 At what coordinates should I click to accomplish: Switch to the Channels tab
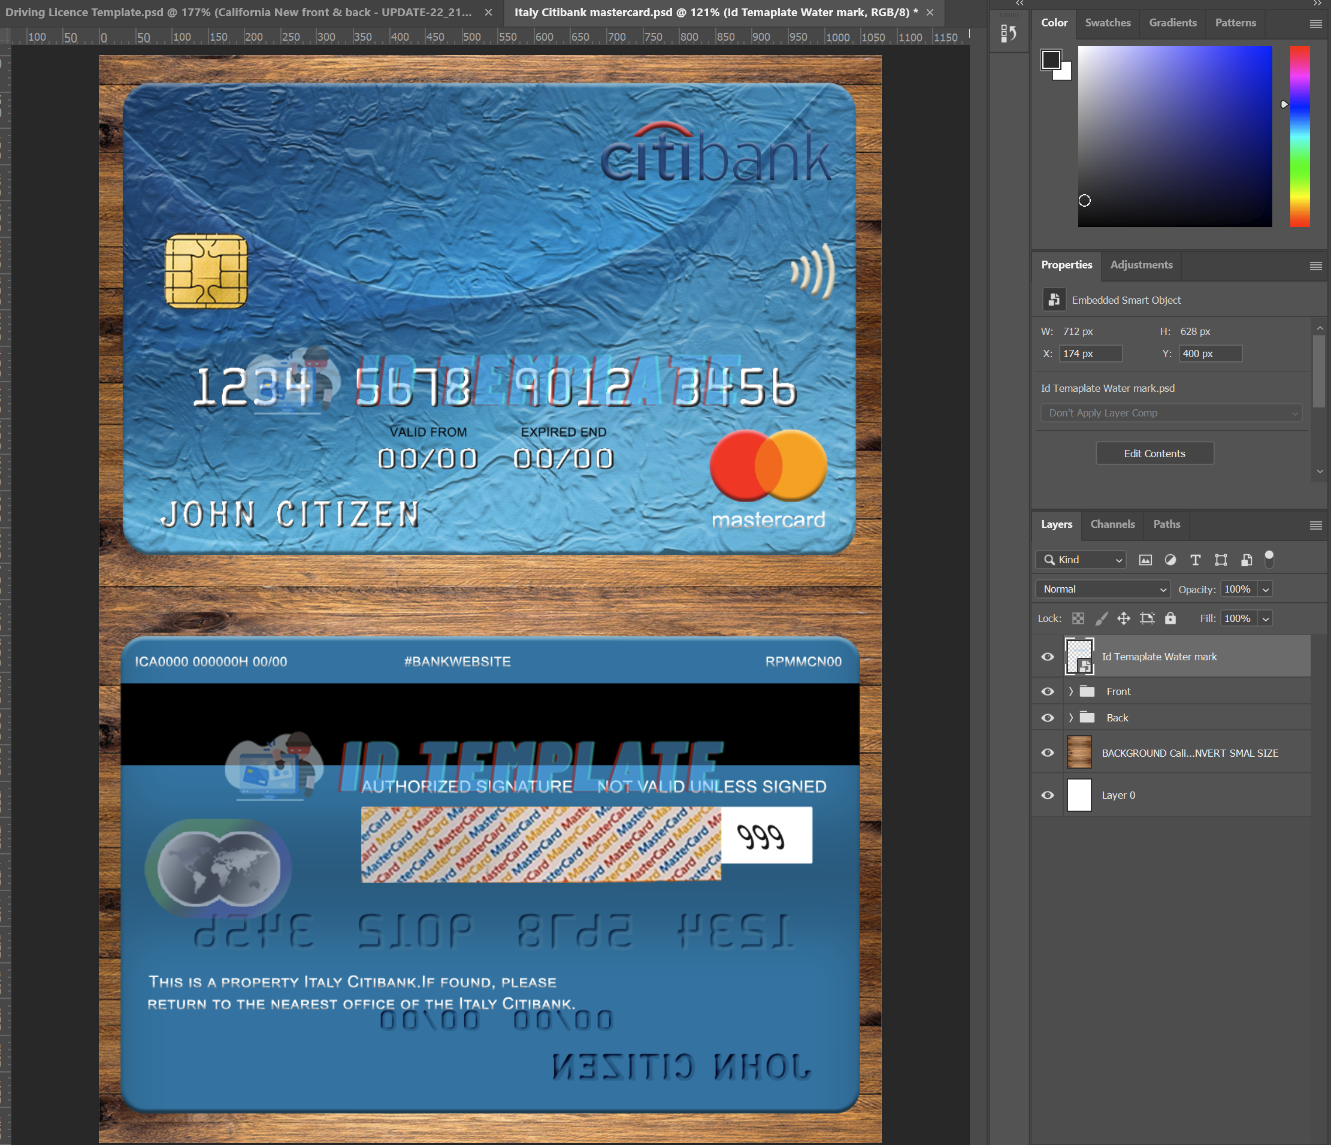tap(1112, 524)
